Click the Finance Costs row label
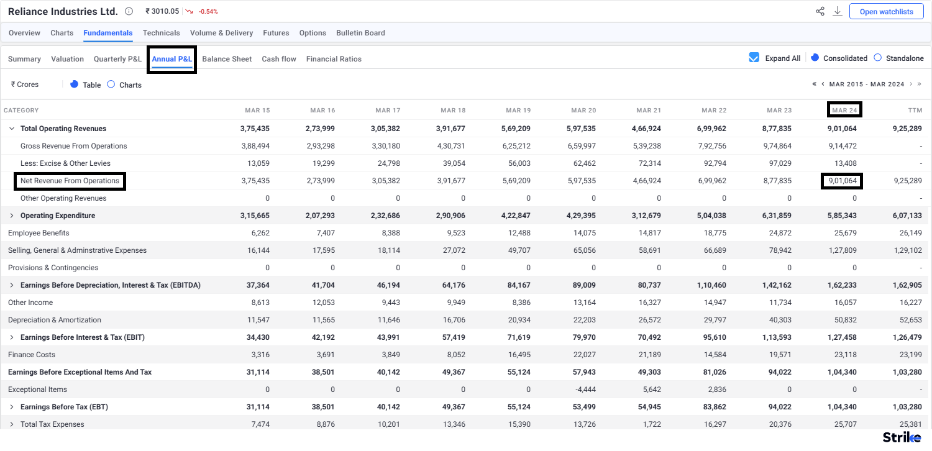The width and height of the screenshot is (932, 451). (32, 355)
